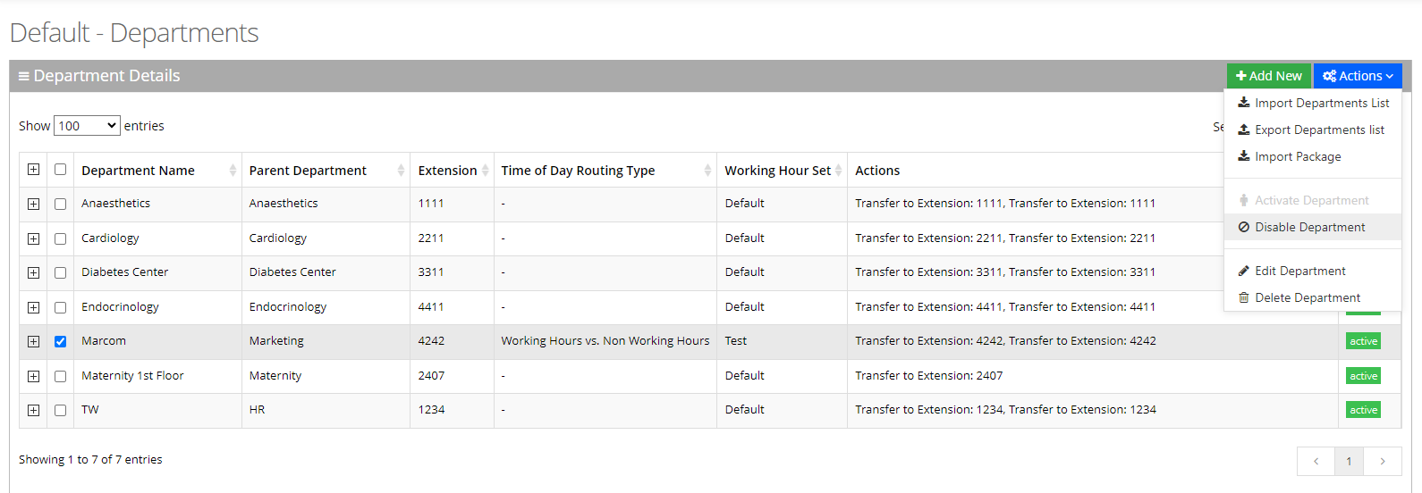The width and height of the screenshot is (1422, 493).
Task: Select Delete Department menu option
Action: [x=1307, y=297]
